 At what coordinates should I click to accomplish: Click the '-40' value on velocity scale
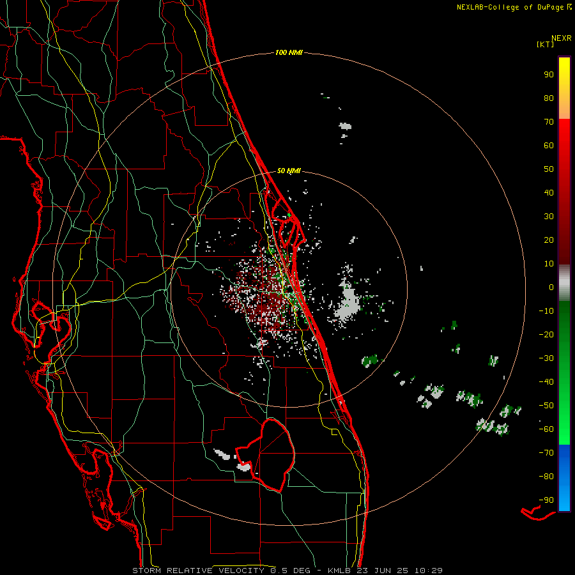pos(546,382)
